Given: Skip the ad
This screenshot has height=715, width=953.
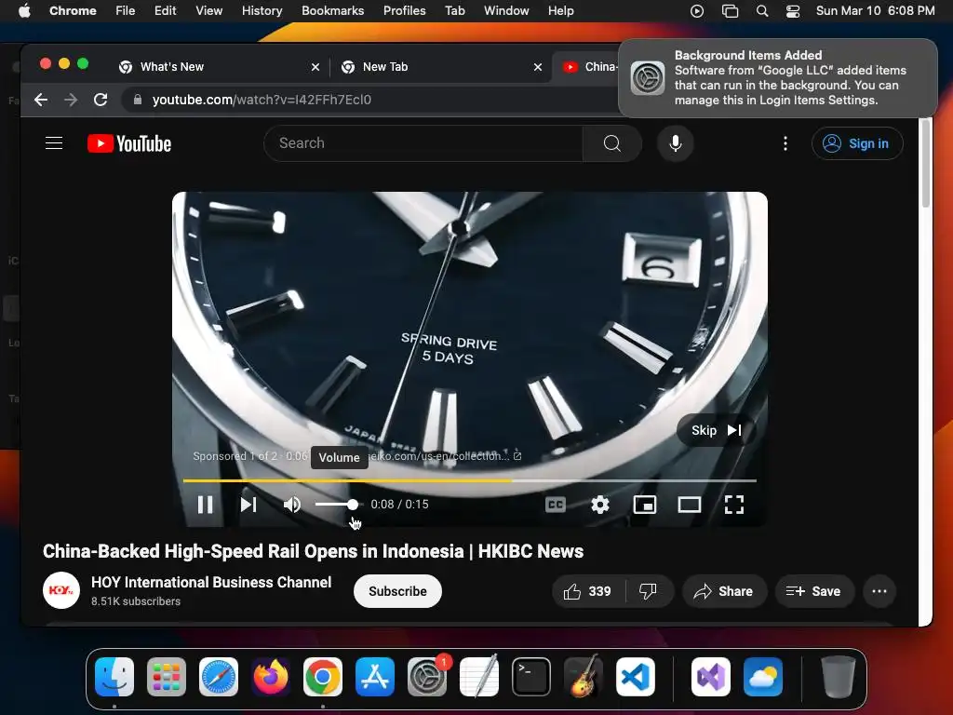Looking at the screenshot, I should 716,430.
